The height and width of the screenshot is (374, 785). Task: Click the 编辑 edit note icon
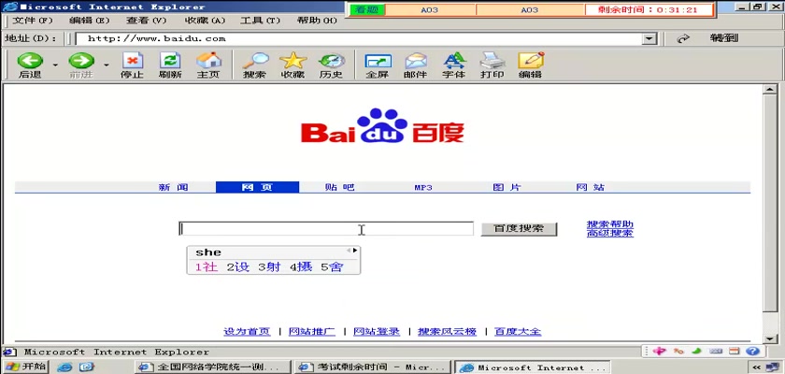click(x=531, y=61)
